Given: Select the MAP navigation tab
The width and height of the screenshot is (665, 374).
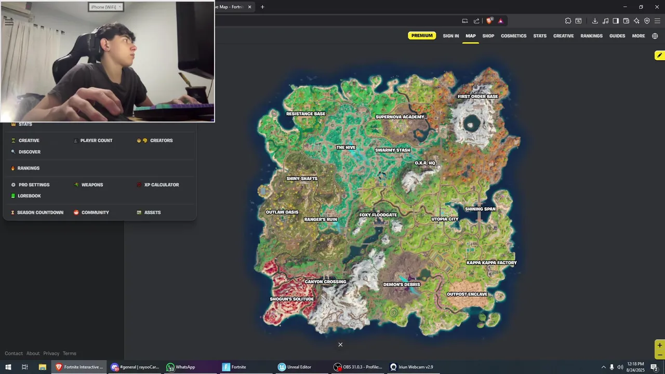Looking at the screenshot, I should pos(471,36).
